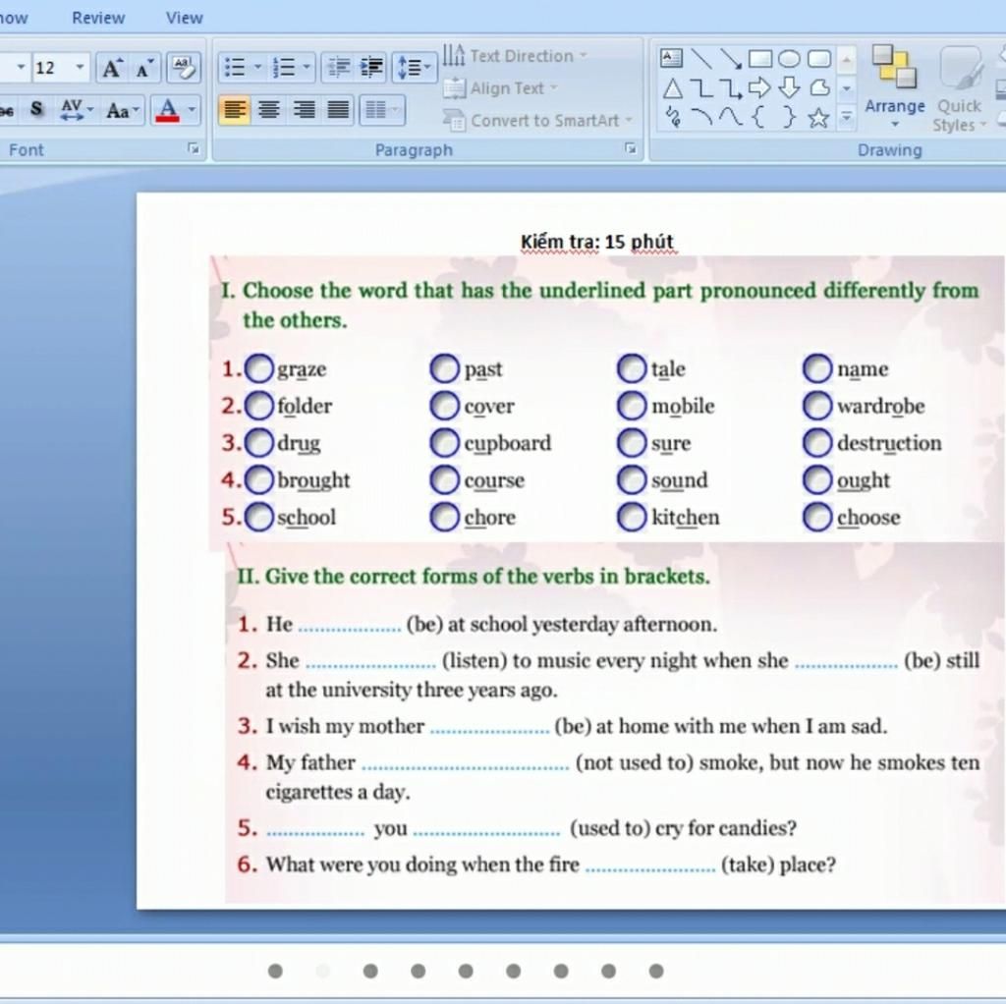The image size is (1006, 1004).
Task: Click Convert to SmartArt
Action: point(537,120)
